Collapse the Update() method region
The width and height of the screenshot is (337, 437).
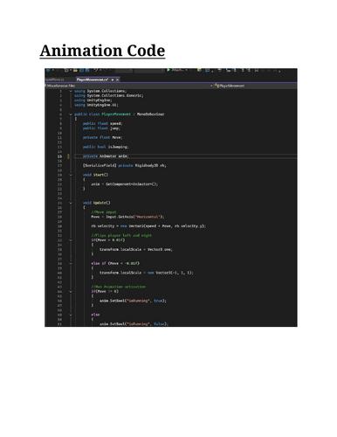[71, 203]
